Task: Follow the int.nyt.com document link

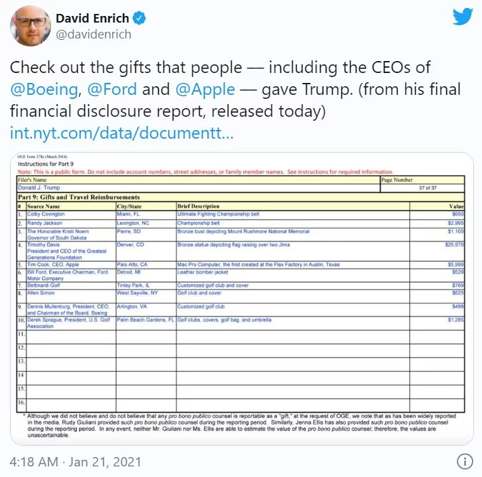Action: [121, 133]
